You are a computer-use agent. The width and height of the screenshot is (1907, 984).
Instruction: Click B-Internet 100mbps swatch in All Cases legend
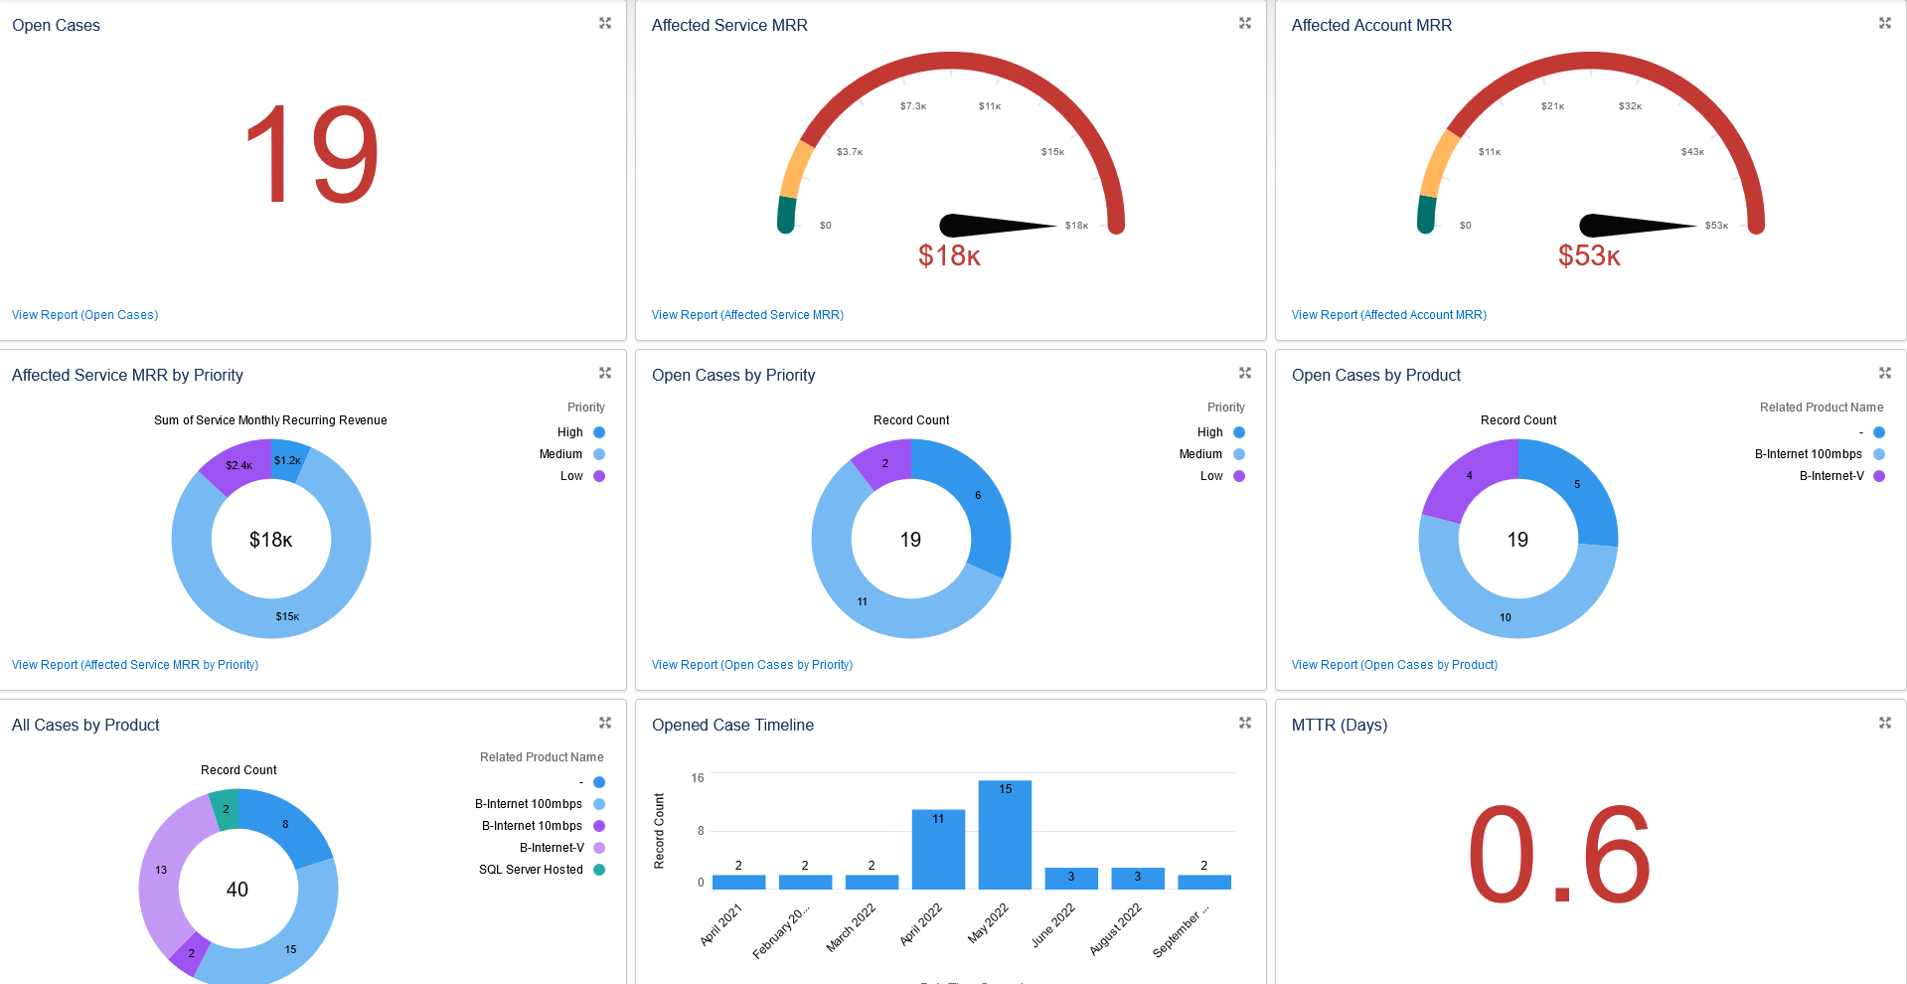pos(599,804)
